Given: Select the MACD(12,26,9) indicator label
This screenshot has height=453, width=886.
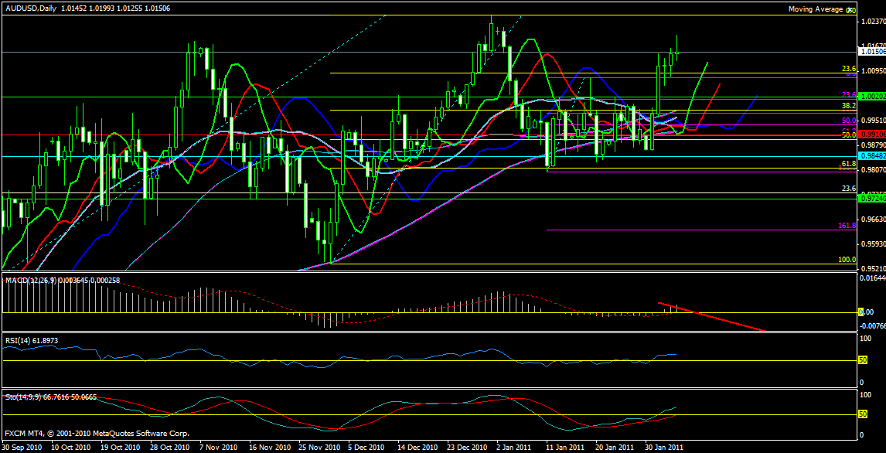Looking at the screenshot, I should click(31, 279).
